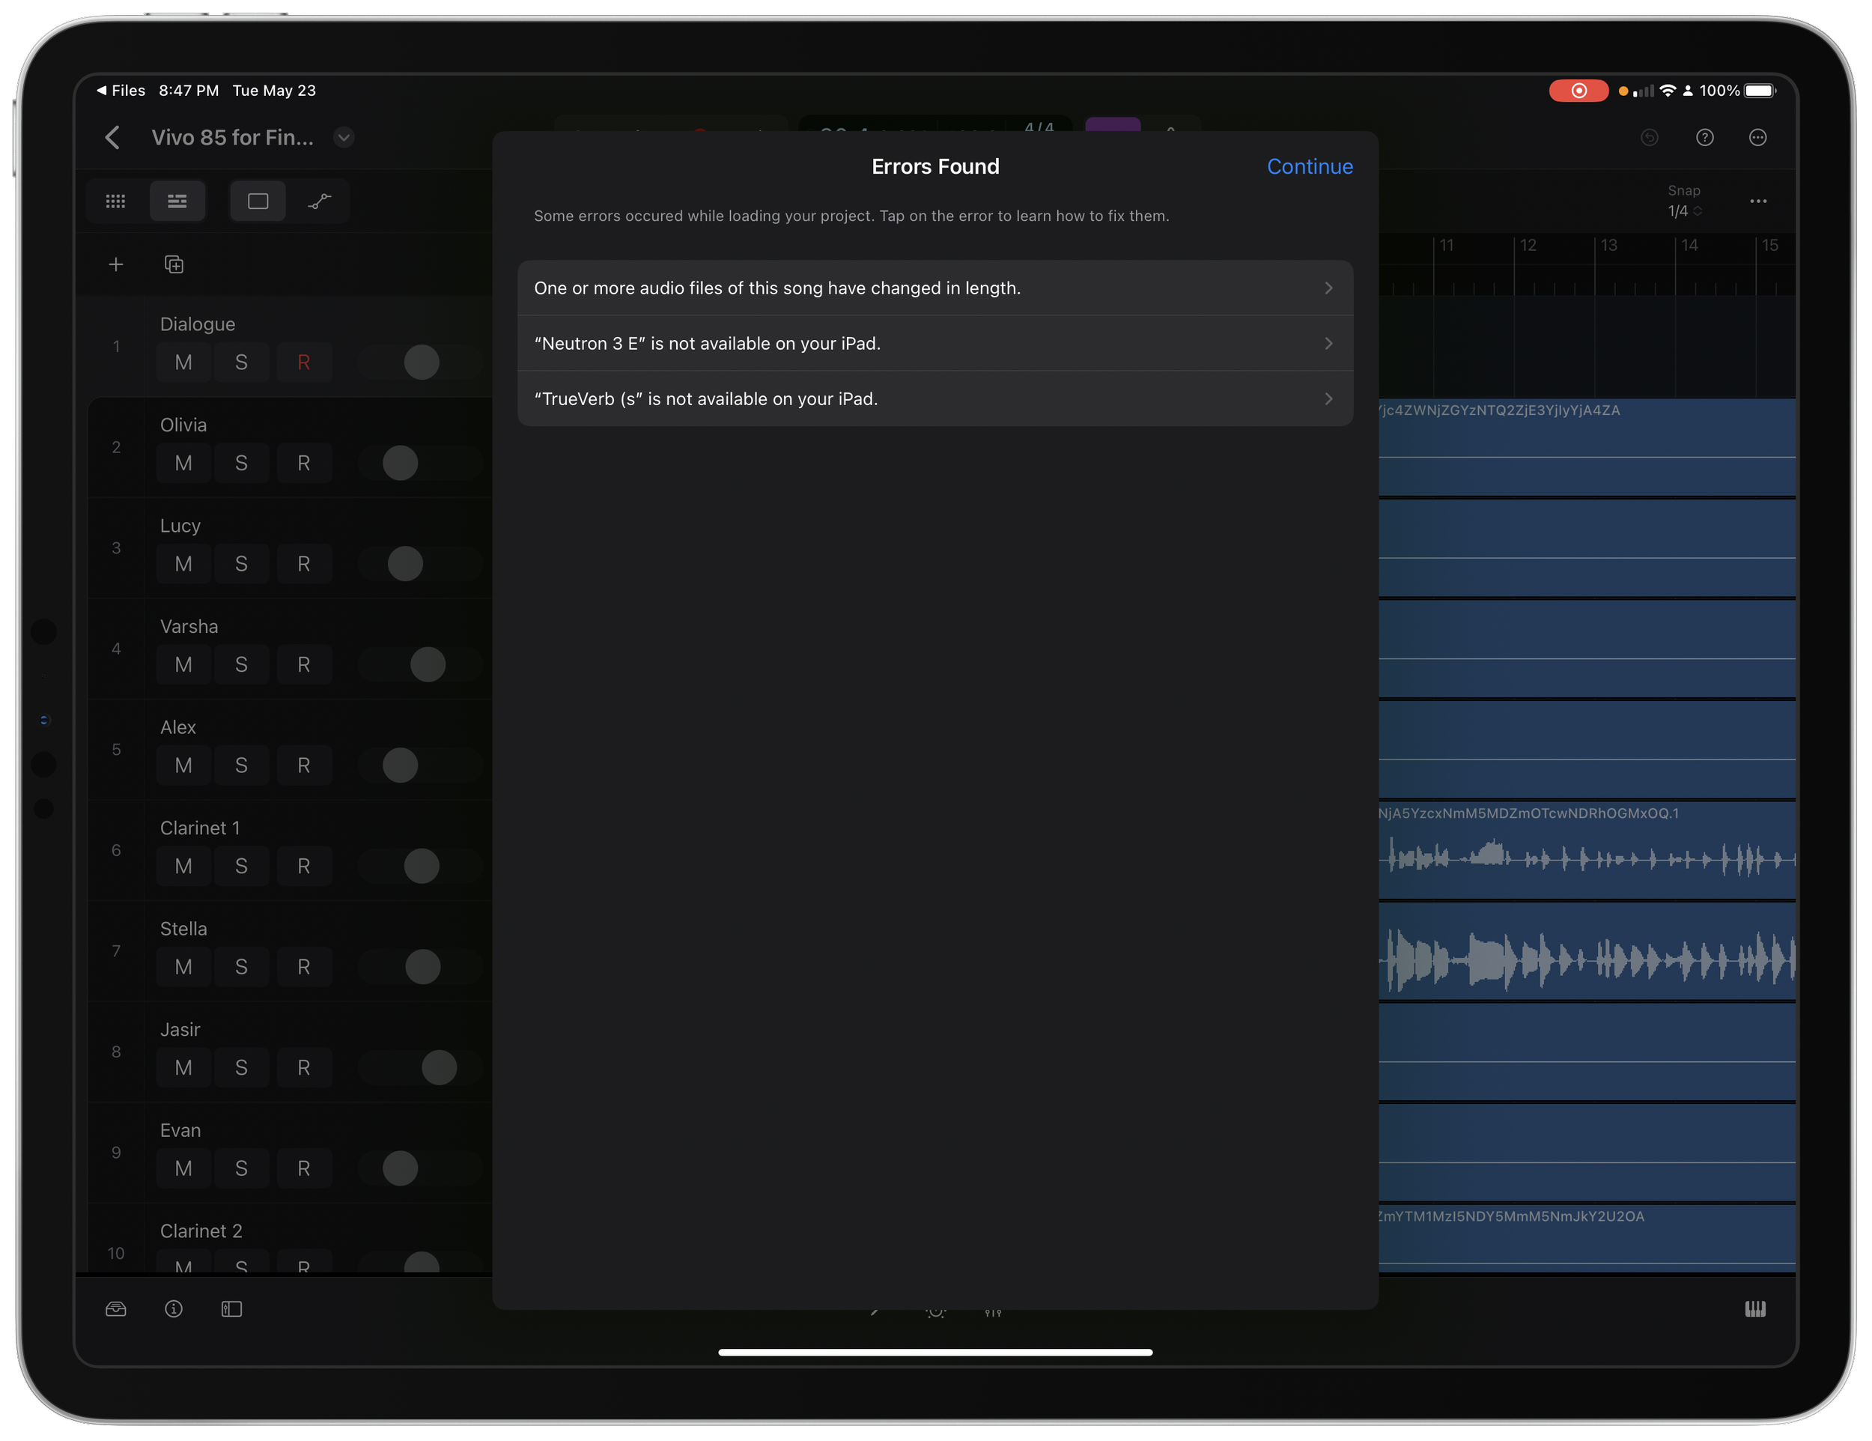Screen dimensions: 1872x1441
Task: Mute the Dialogue track
Action: tap(183, 362)
